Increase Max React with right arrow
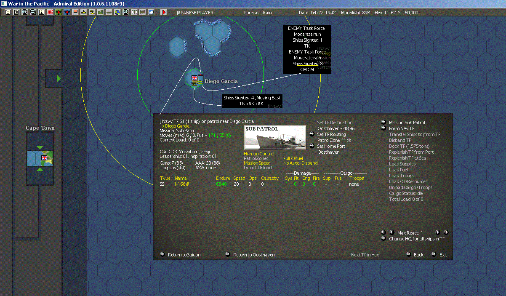The width and height of the screenshot is (506, 296). tap(437, 232)
